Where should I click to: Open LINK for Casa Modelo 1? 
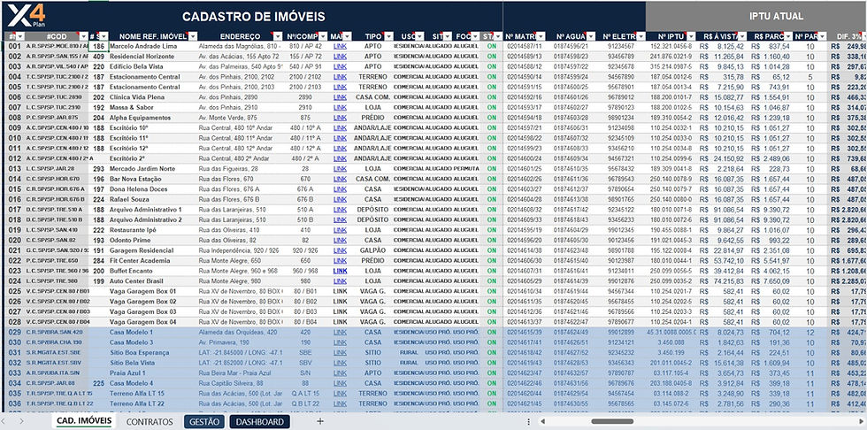(x=340, y=332)
